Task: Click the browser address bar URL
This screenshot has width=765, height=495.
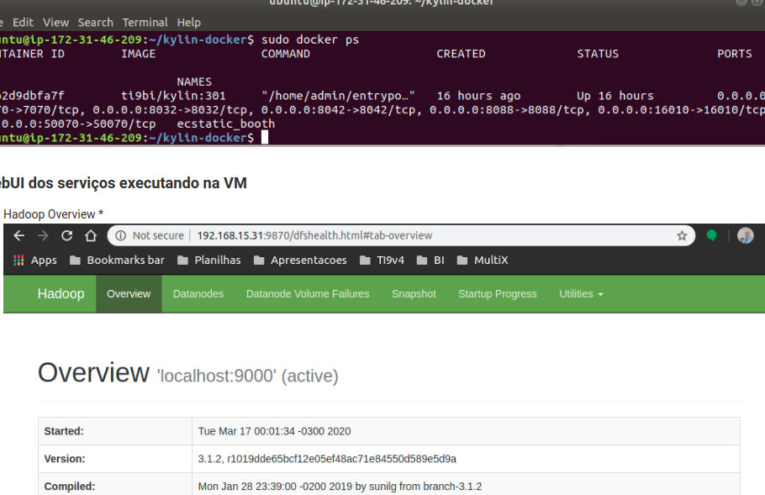Action: (x=314, y=235)
